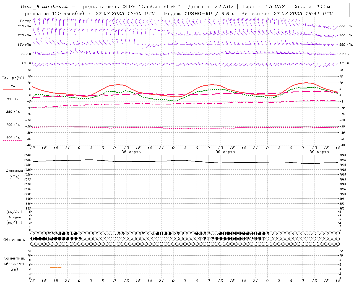Select the Высота: 115м field

pos(311,7)
